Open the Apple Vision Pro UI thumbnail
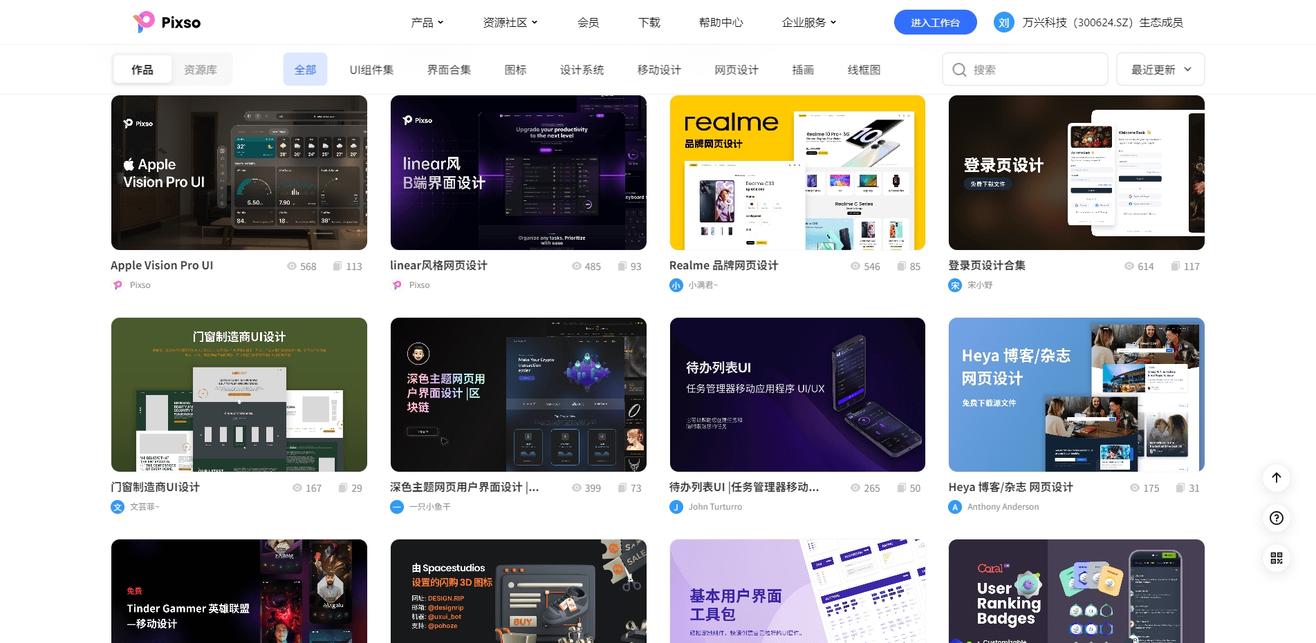1316x643 pixels. tap(239, 173)
